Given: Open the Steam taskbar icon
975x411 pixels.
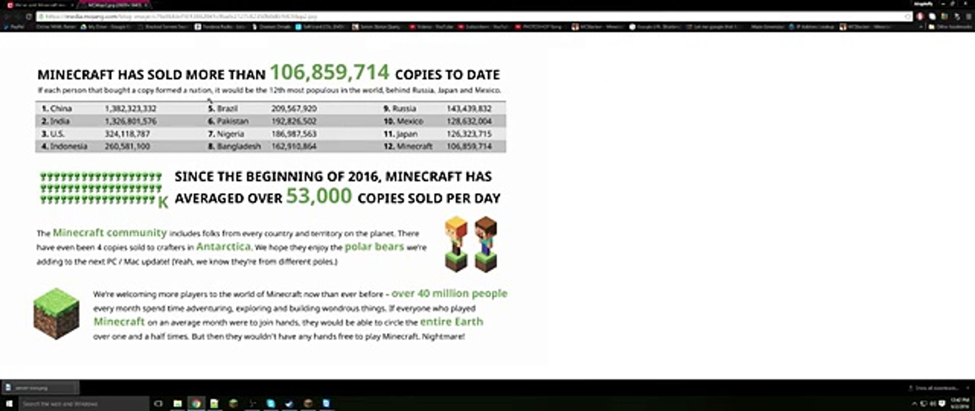Looking at the screenshot, I should pyautogui.click(x=289, y=403).
